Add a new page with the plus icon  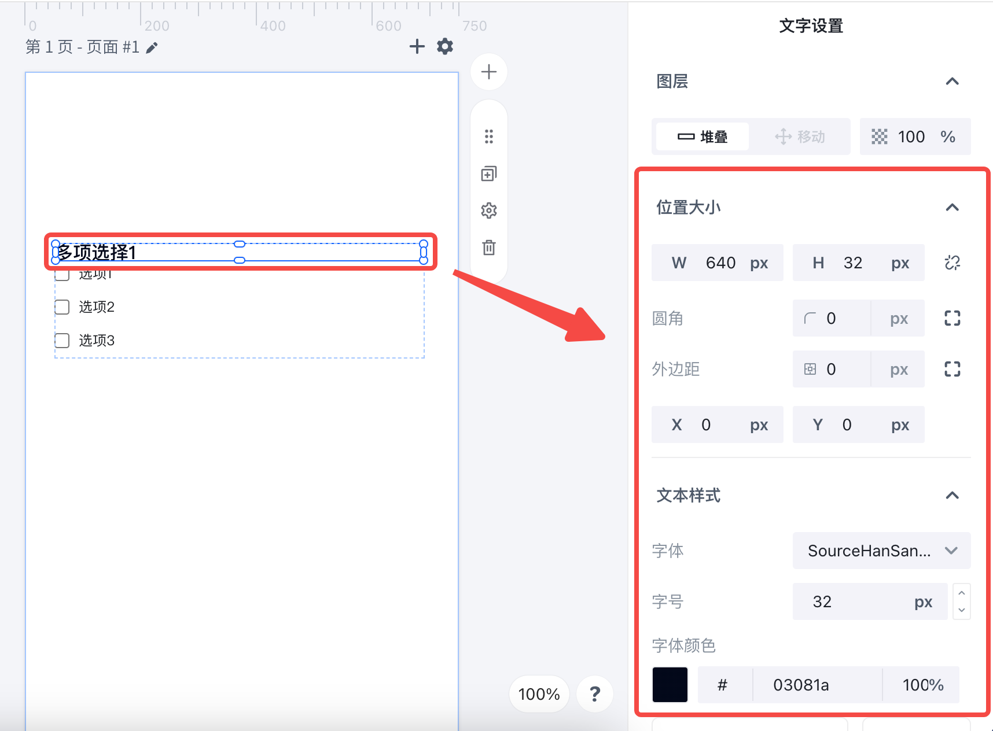pyautogui.click(x=417, y=46)
